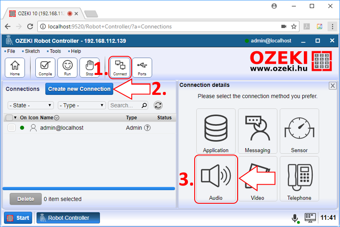The width and height of the screenshot is (340, 227).
Task: Click the search magnifier icon
Action: coord(144,105)
